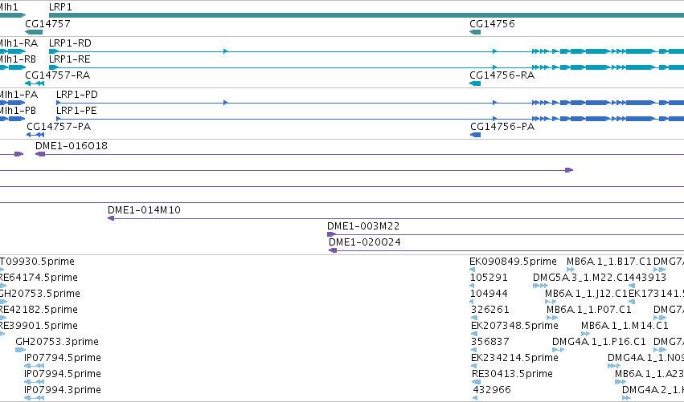Click the EK090849.5prime EST label
The width and height of the screenshot is (684, 402).
(x=513, y=262)
